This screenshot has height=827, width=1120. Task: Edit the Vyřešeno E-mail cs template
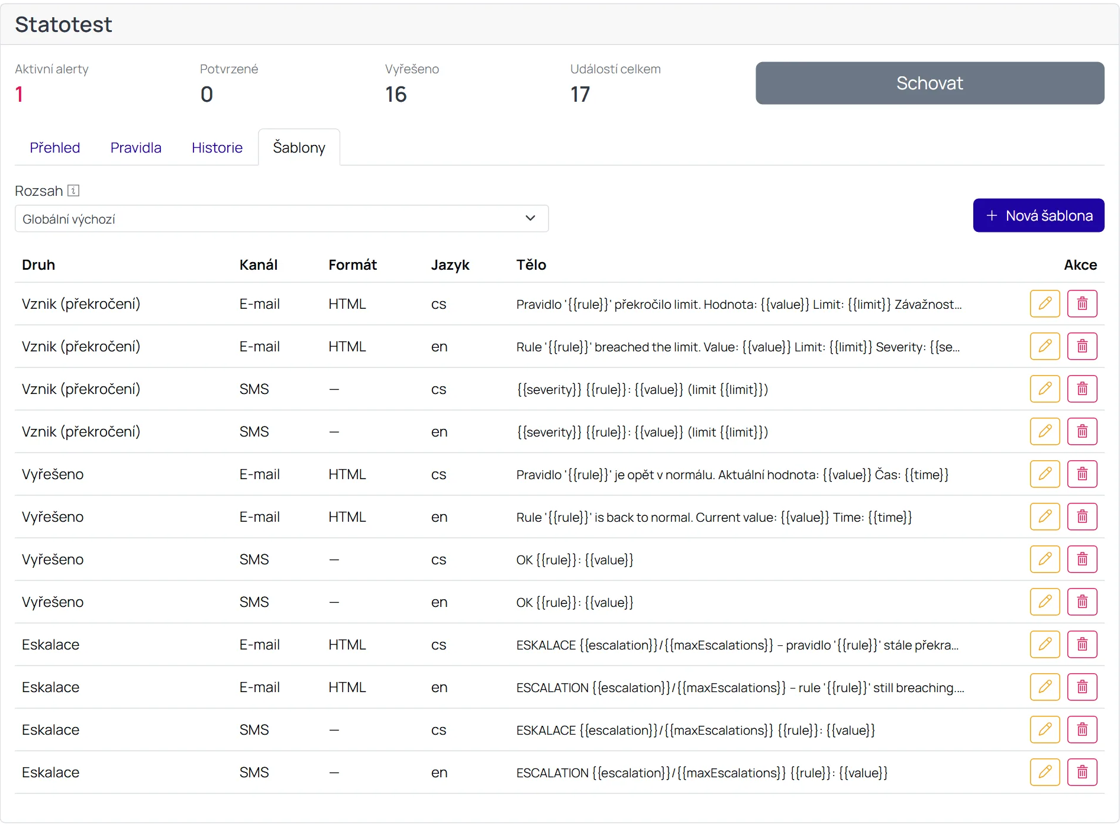(1044, 474)
